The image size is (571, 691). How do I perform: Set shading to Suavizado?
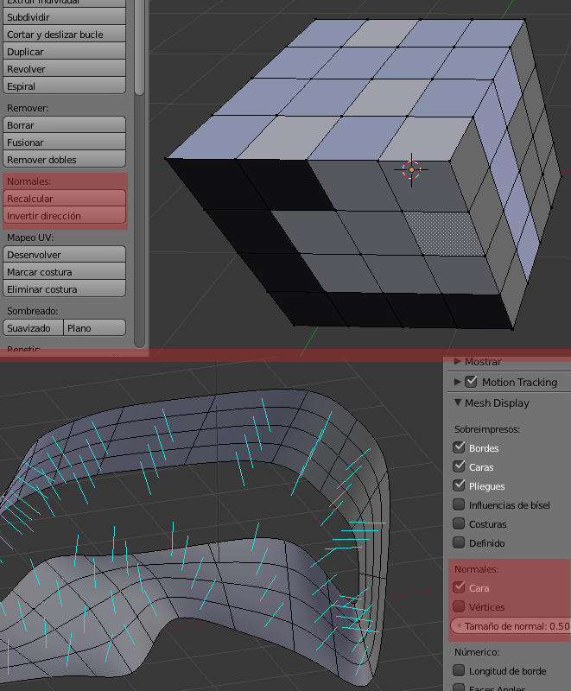click(x=34, y=328)
